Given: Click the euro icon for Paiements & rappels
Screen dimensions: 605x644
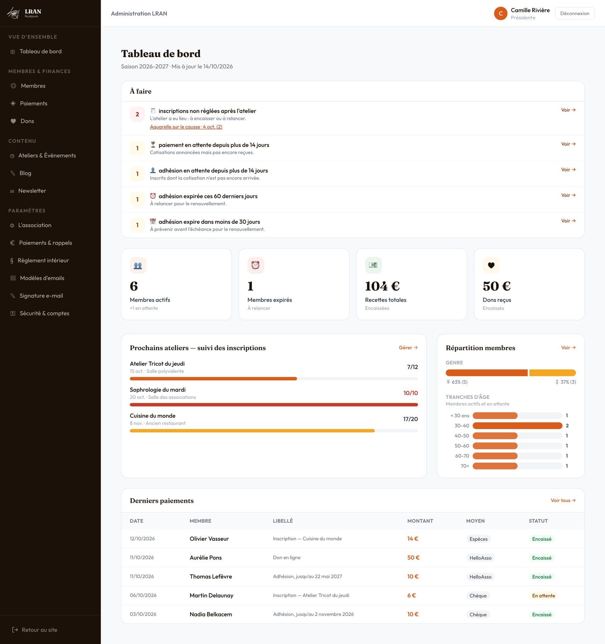Looking at the screenshot, I should 12,243.
